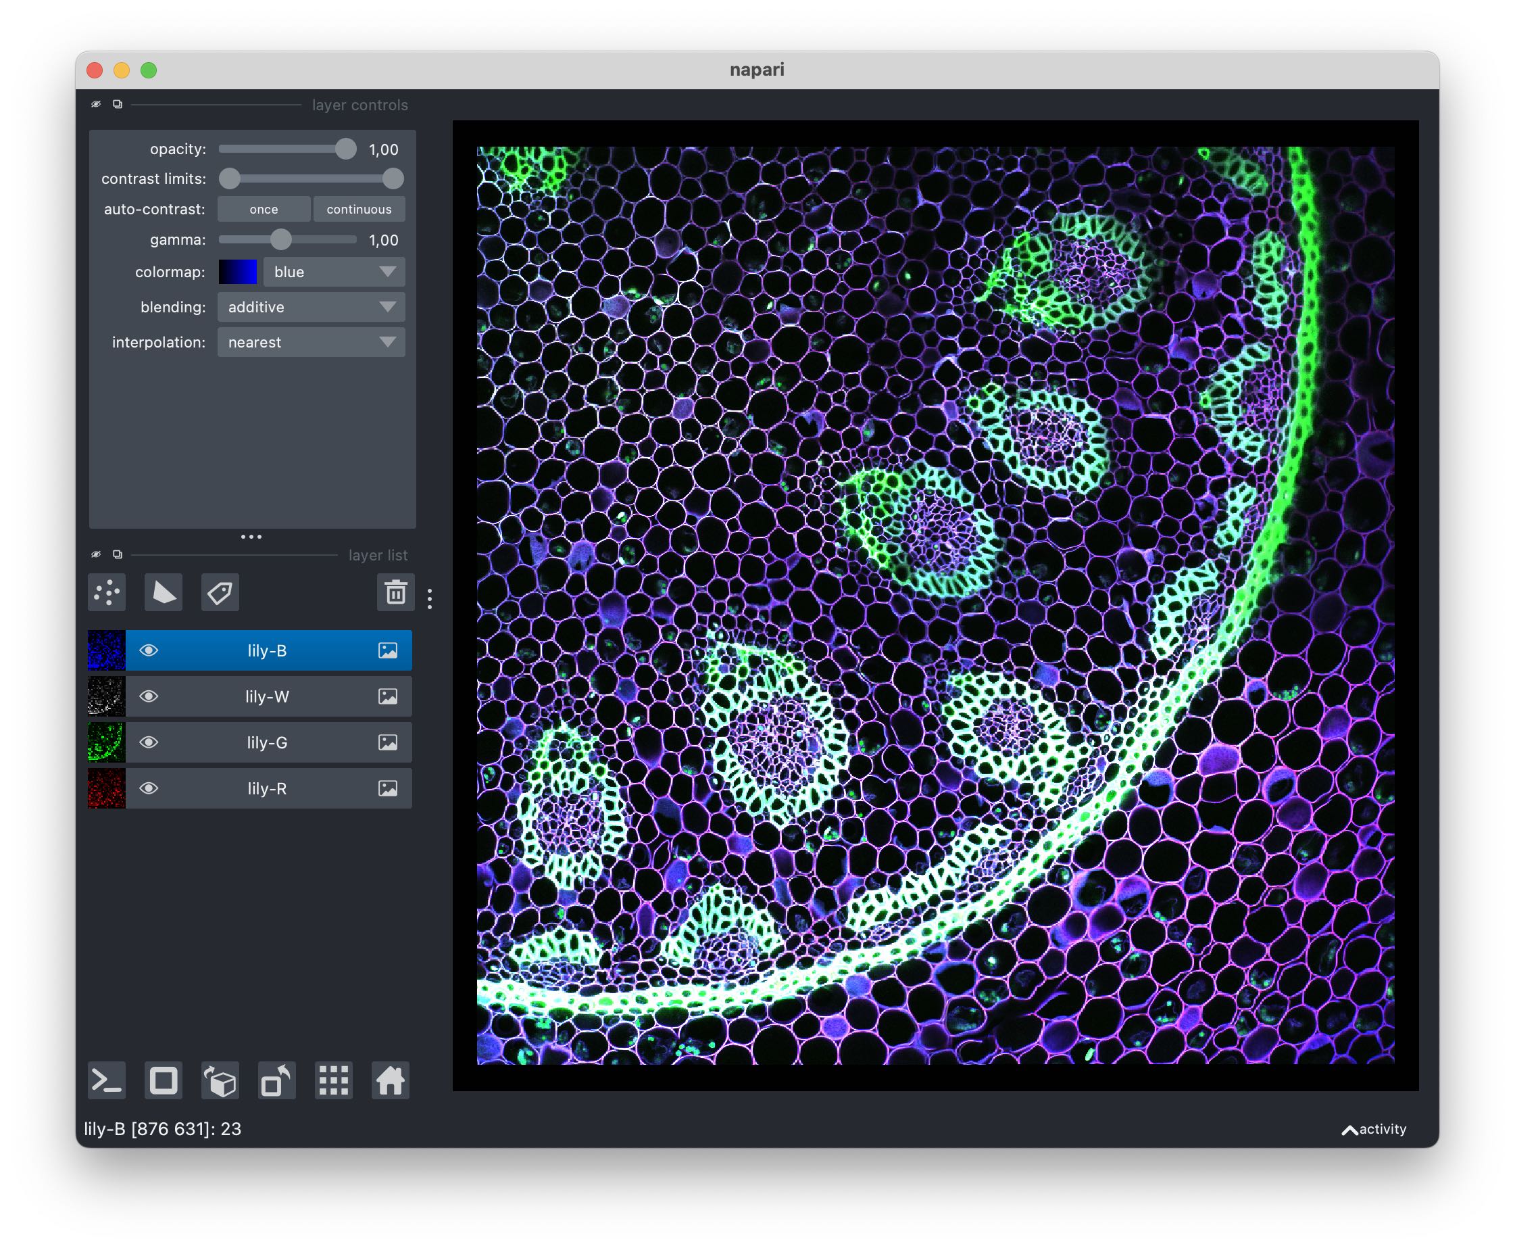The width and height of the screenshot is (1515, 1248).
Task: Hide the layer list panel title bar
Action: pos(95,554)
